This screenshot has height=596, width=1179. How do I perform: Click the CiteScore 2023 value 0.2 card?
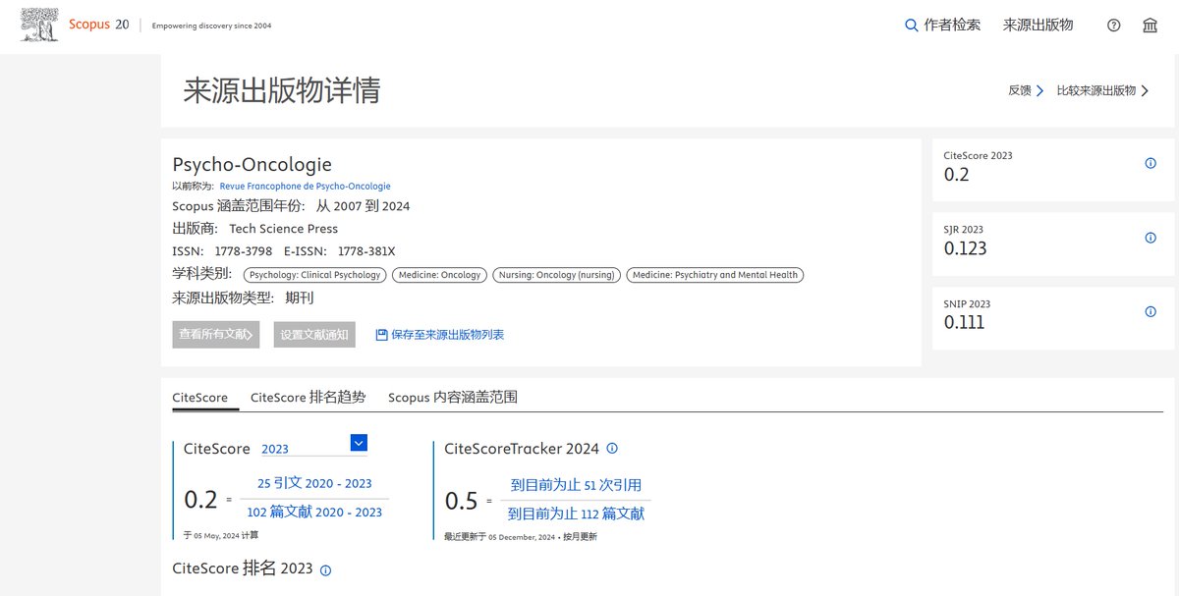pyautogui.click(x=957, y=175)
